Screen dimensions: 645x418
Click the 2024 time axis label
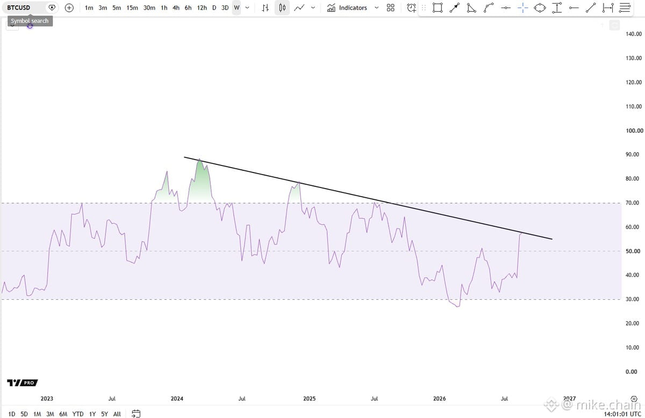177,399
